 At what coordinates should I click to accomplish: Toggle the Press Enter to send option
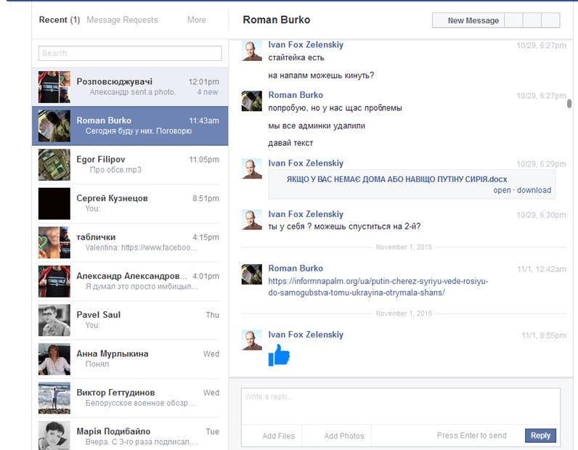(x=471, y=435)
